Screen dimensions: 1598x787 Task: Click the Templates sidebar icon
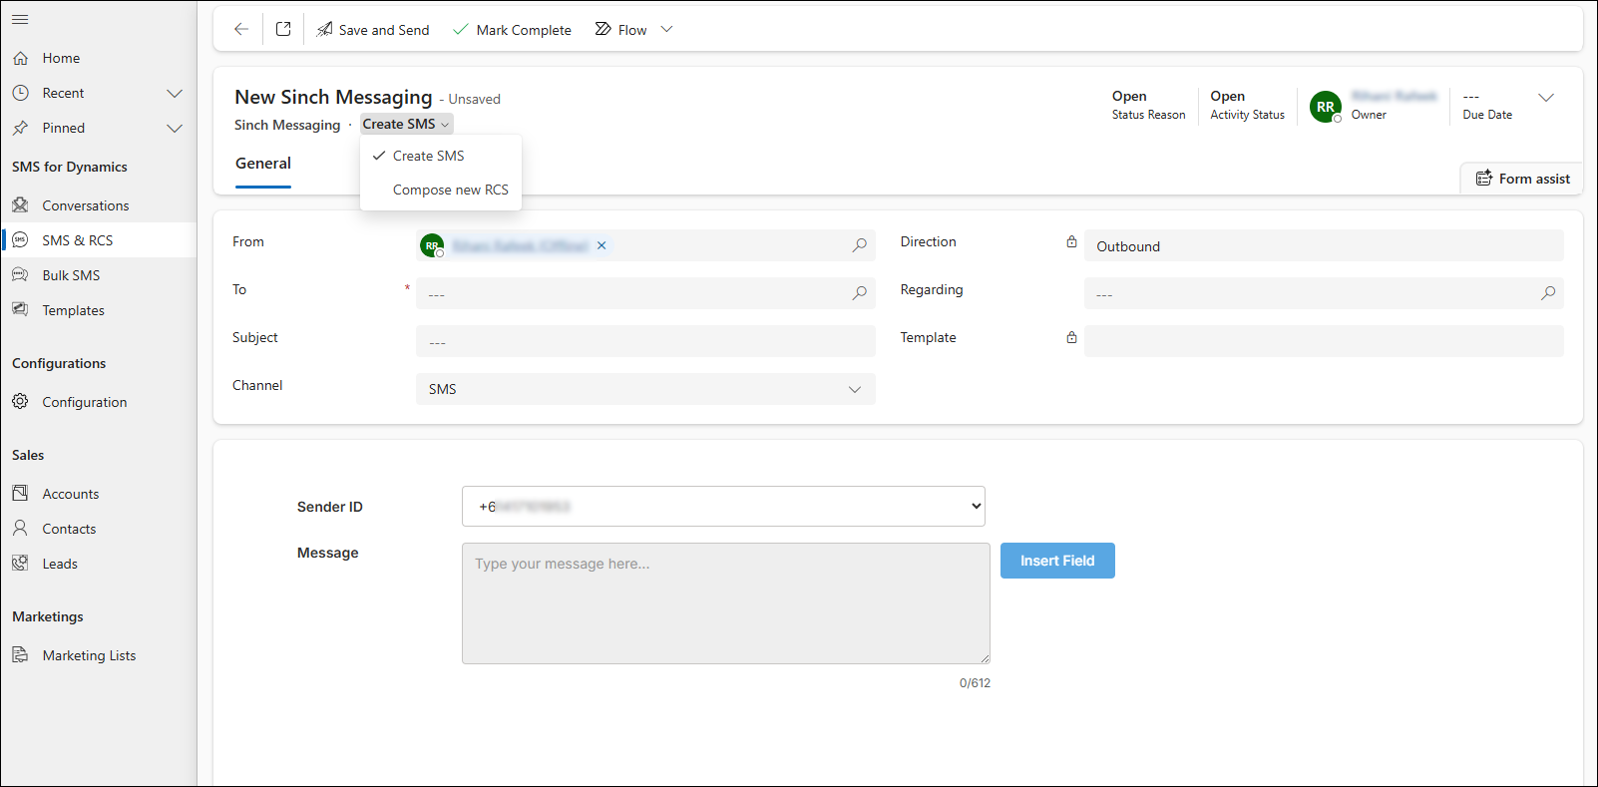click(20, 310)
